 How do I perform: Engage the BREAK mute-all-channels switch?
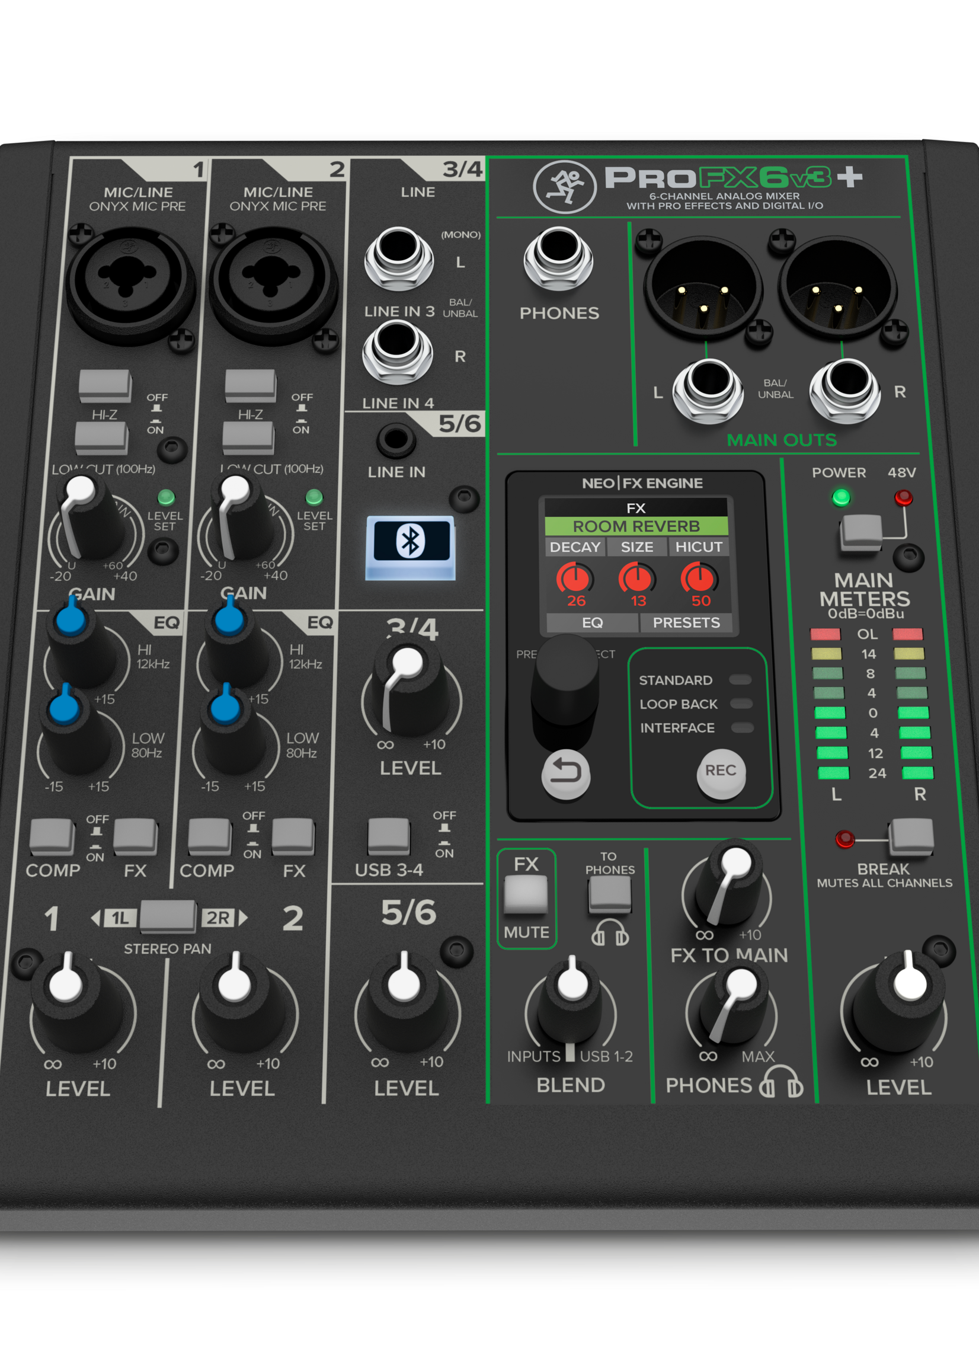911,837
